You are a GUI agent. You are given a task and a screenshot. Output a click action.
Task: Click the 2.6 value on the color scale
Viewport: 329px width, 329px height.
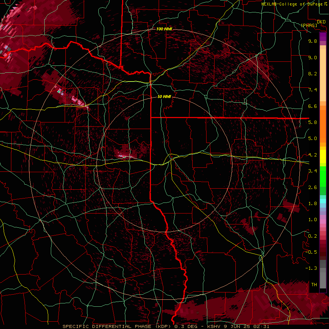(x=313, y=188)
